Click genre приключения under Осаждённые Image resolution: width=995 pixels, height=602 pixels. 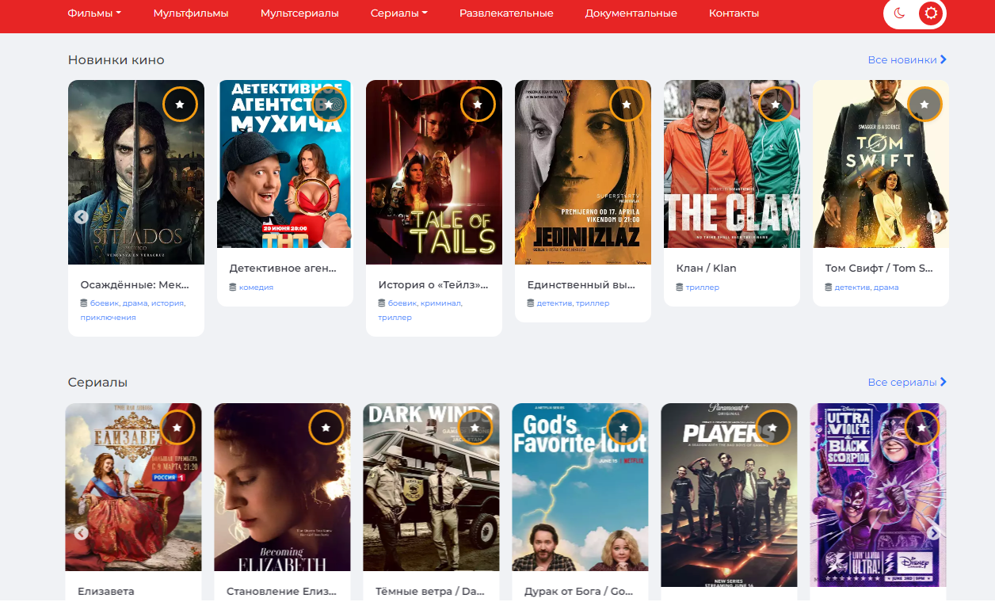click(x=108, y=318)
